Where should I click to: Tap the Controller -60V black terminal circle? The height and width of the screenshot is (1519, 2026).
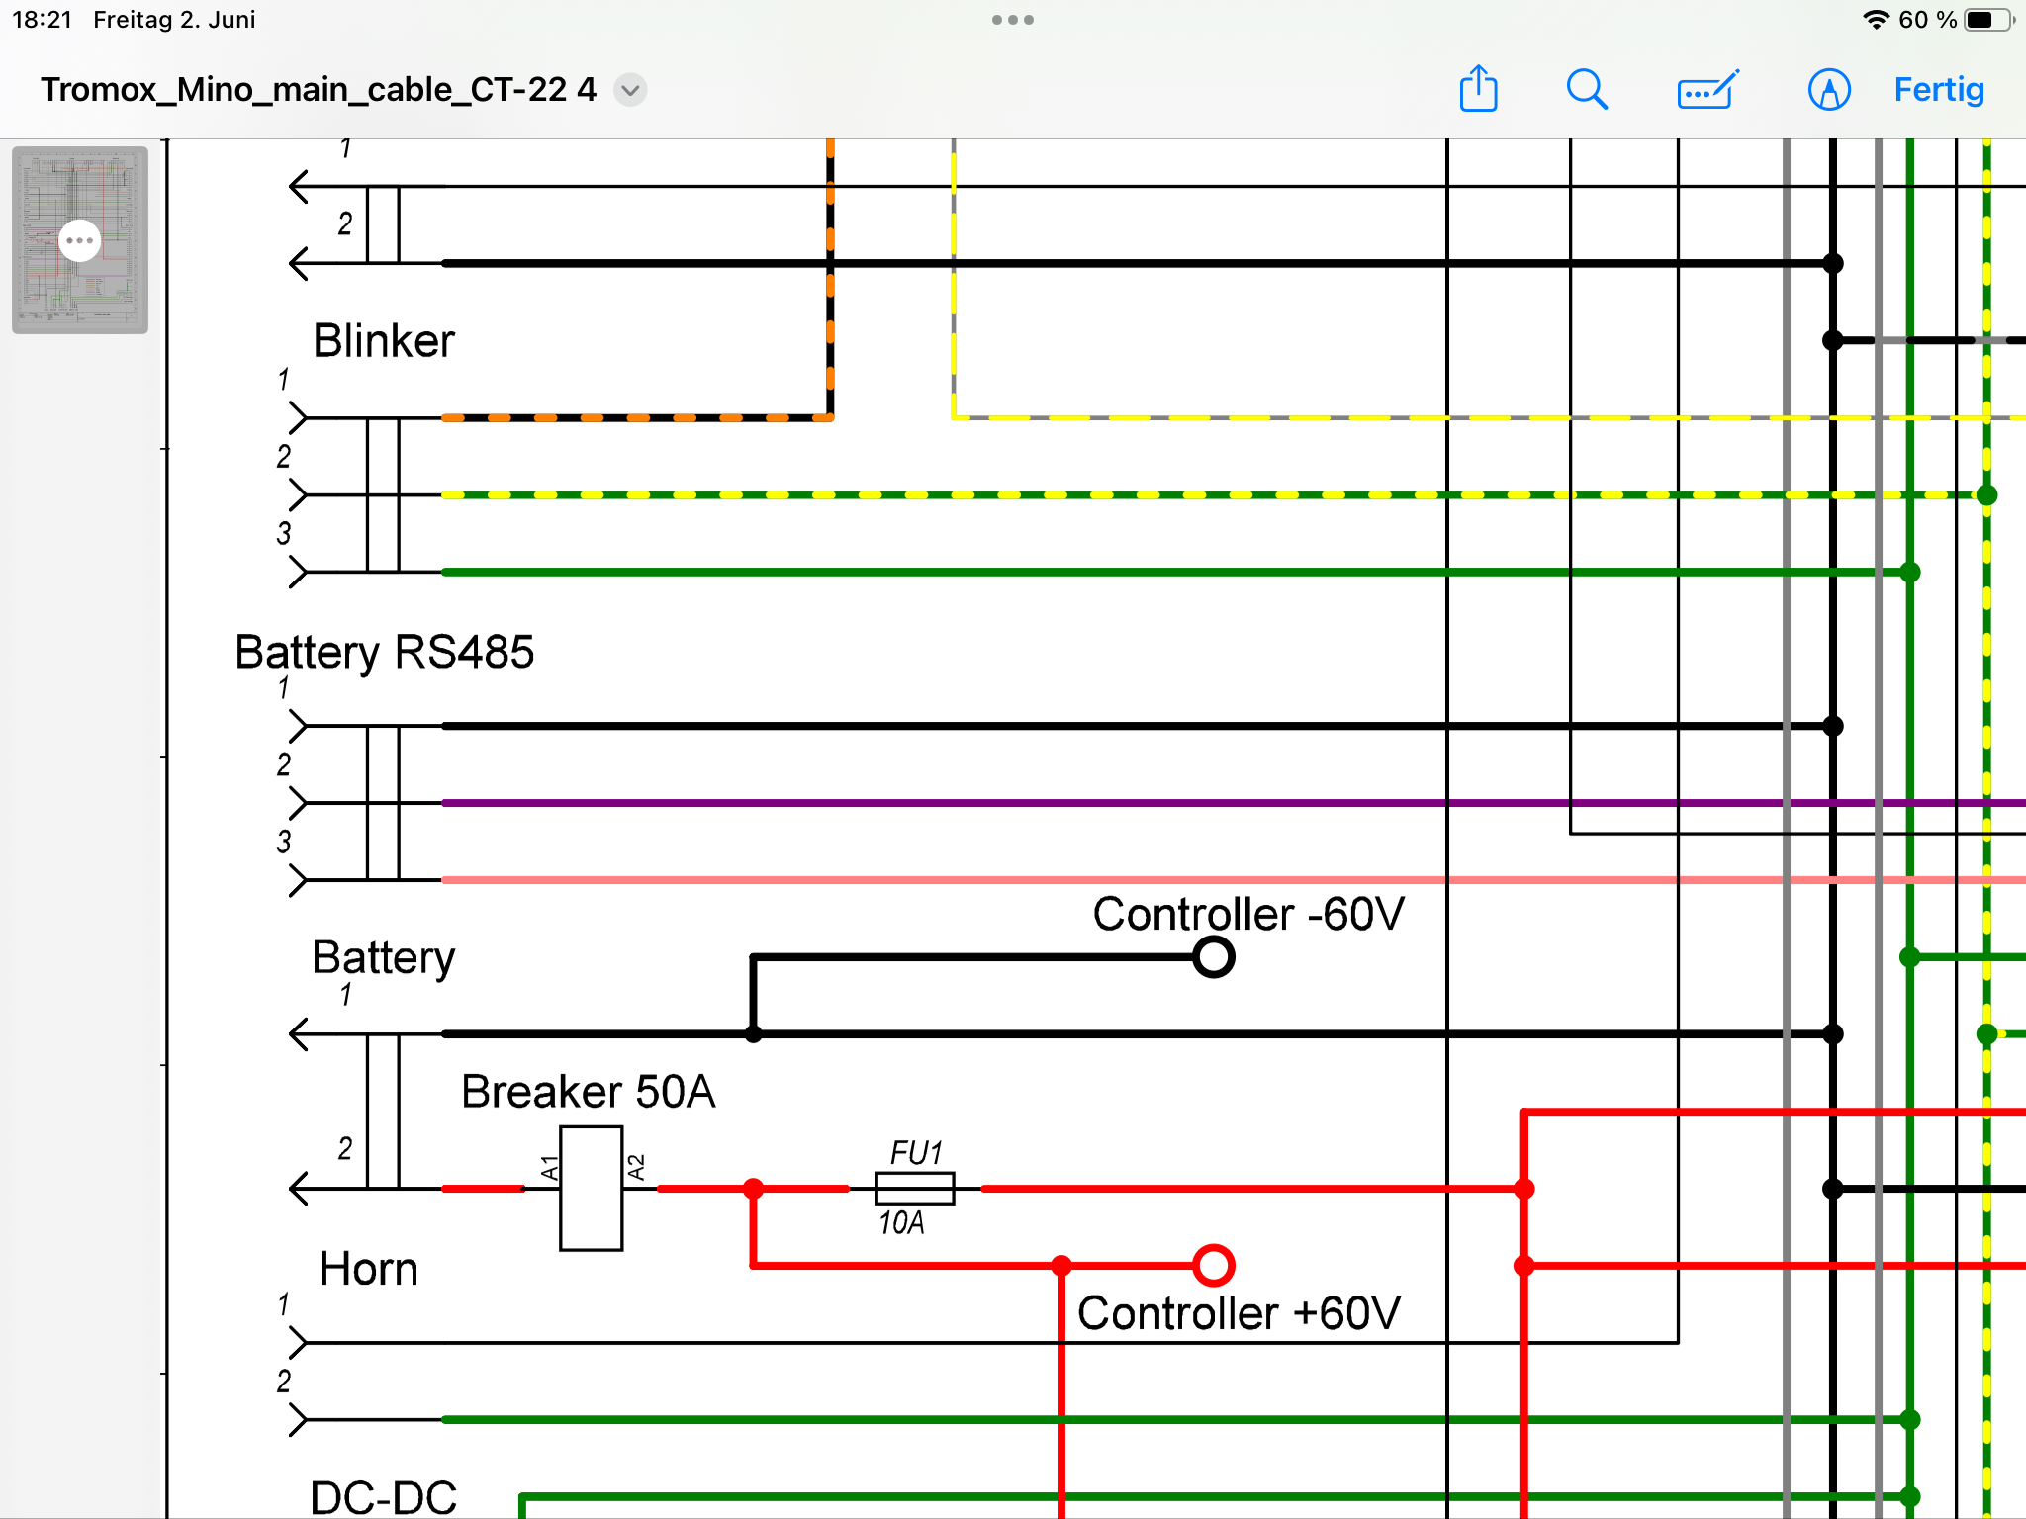1213,956
